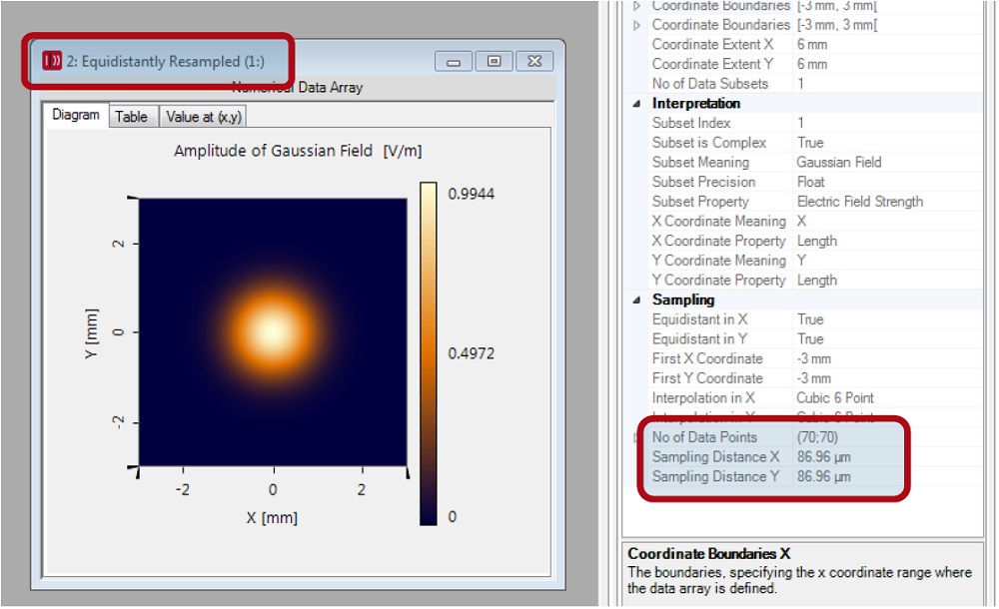Viewport: 999px width, 609px height.
Task: Select the Y Coordinate Meaning row
Action: [815, 261]
